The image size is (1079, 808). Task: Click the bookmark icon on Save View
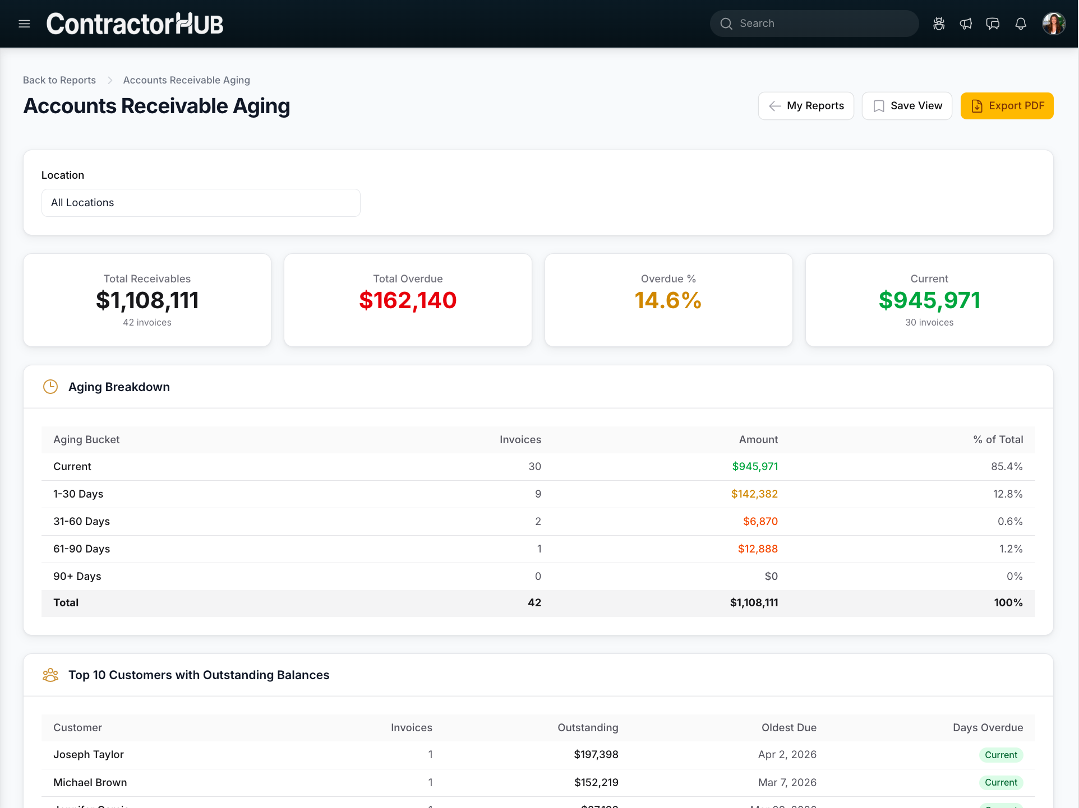[879, 105]
